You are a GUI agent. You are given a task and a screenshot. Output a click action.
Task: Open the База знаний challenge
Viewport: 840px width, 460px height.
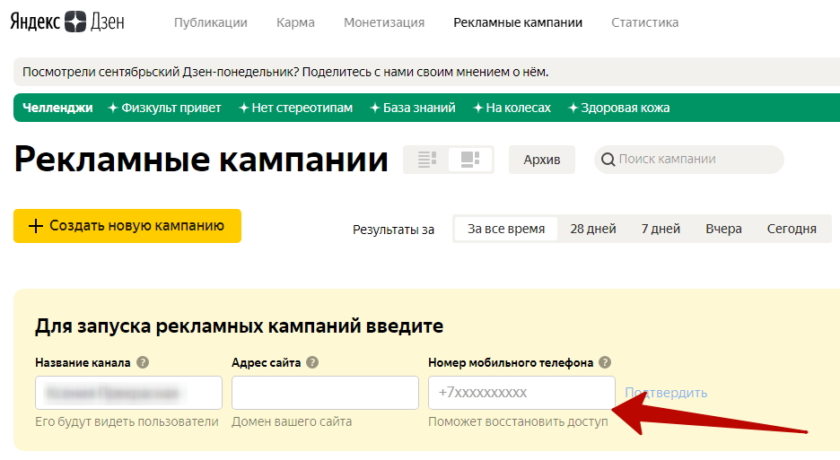413,108
